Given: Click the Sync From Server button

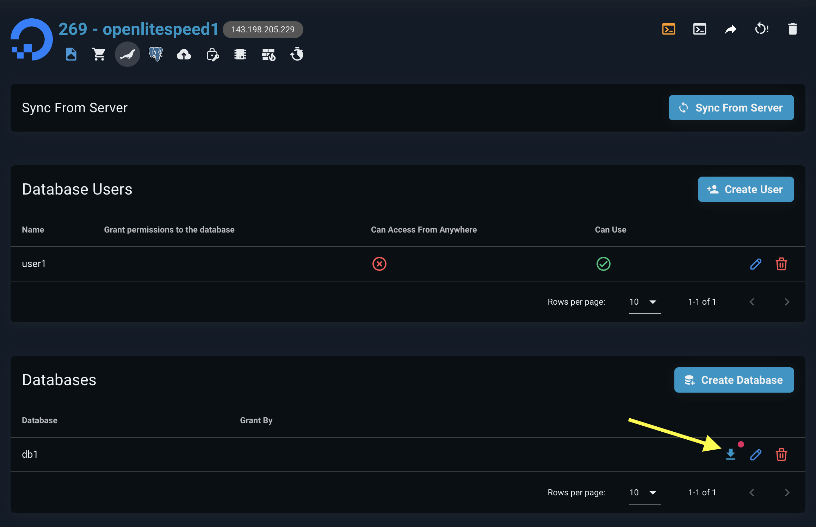Looking at the screenshot, I should pyautogui.click(x=731, y=108).
